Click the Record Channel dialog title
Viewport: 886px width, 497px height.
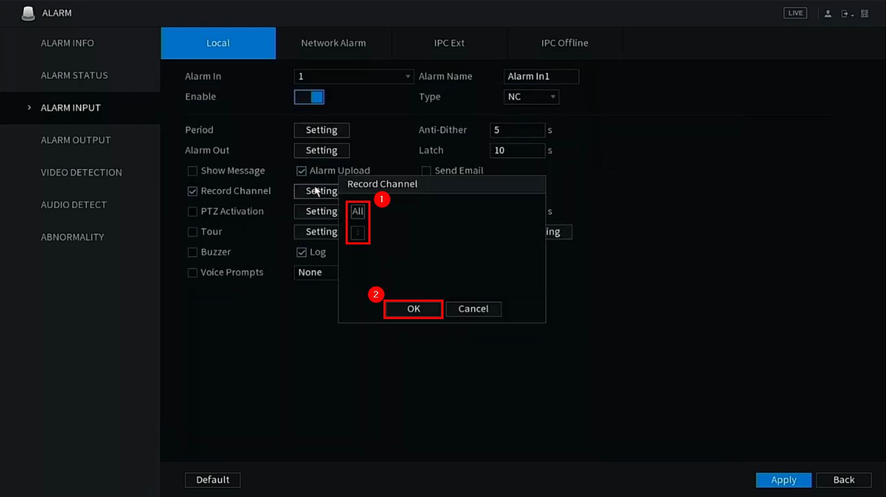[382, 184]
